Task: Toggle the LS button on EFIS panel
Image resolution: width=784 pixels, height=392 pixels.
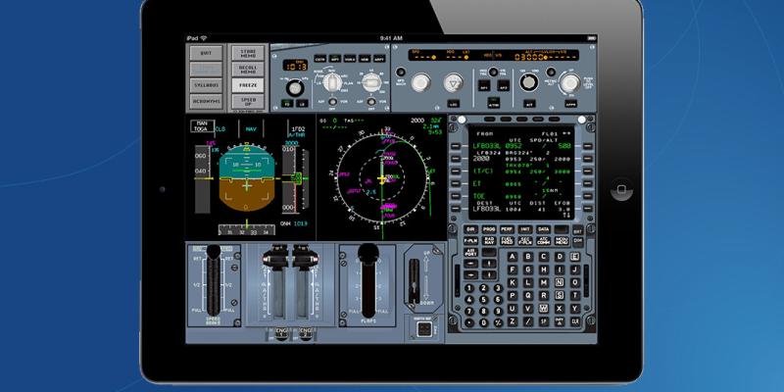Action: tap(302, 104)
